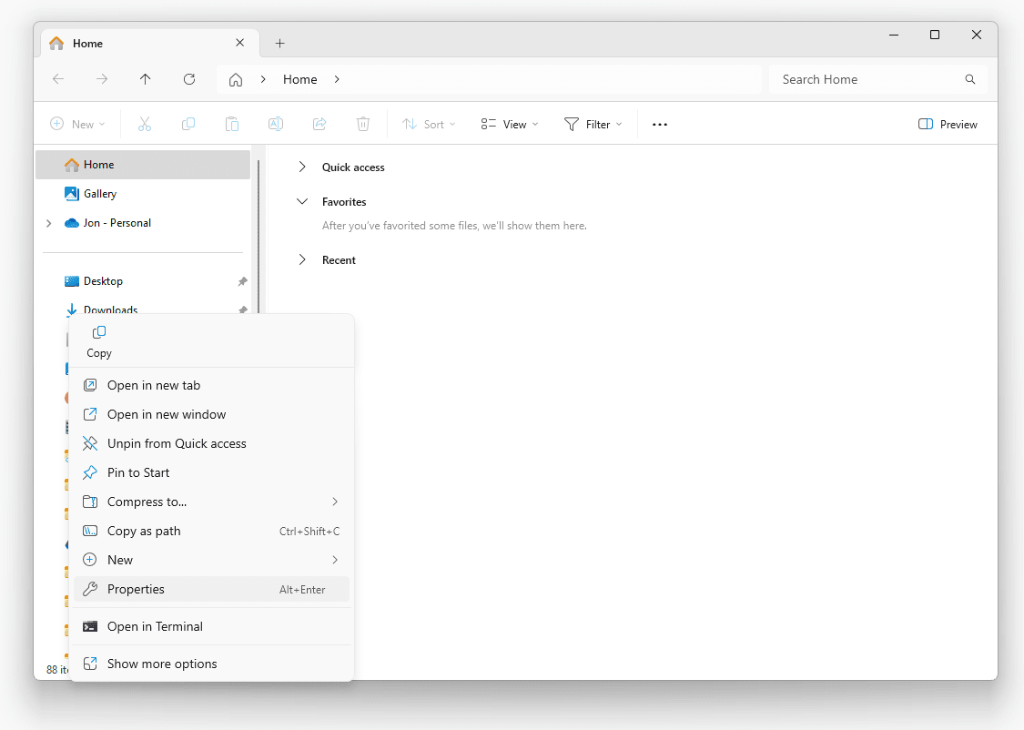Screen dimensions: 1024x730
Task: Open the See more ellipsis icon
Action: pyautogui.click(x=660, y=125)
